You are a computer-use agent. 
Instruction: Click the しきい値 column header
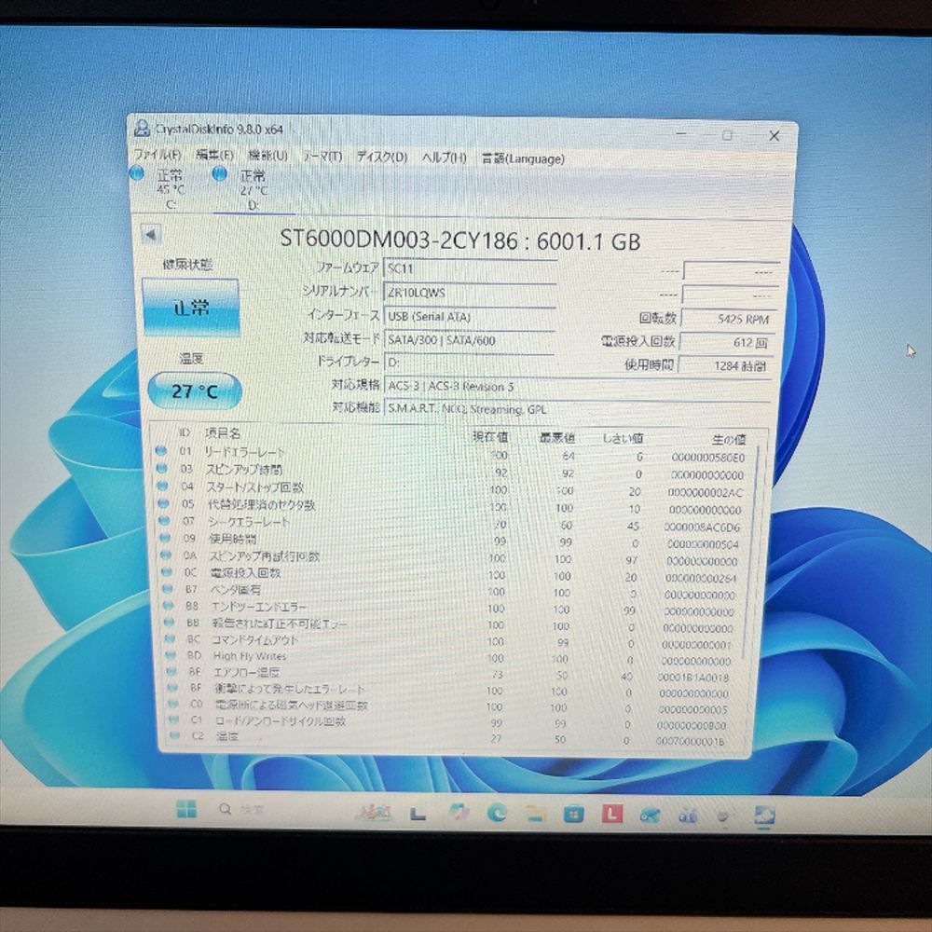click(623, 439)
